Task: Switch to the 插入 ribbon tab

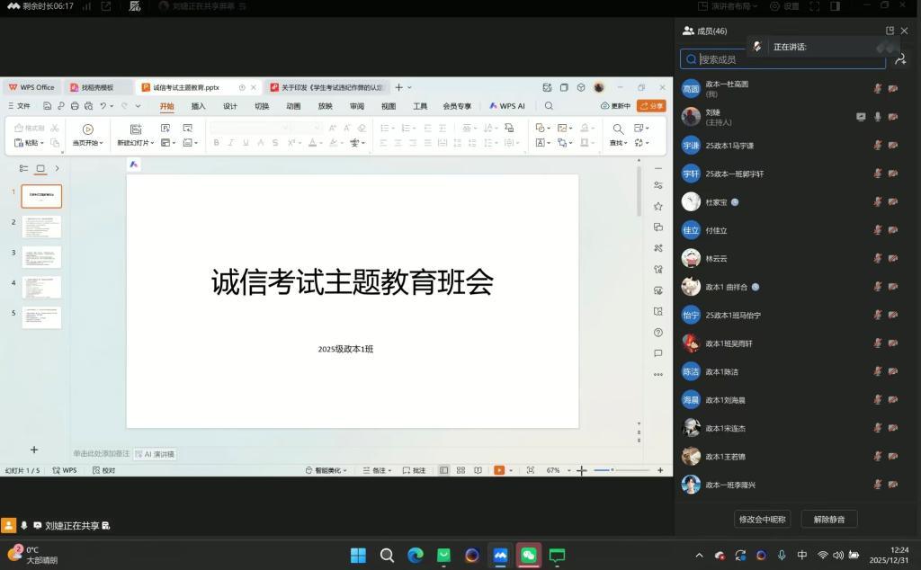Action: 198,106
